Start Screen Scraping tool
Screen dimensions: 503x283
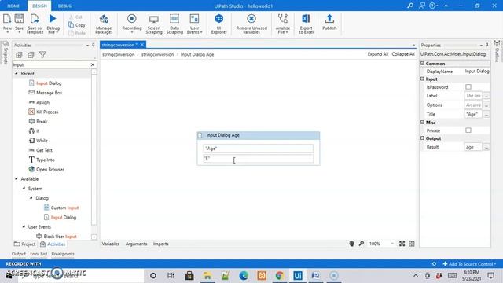click(154, 24)
